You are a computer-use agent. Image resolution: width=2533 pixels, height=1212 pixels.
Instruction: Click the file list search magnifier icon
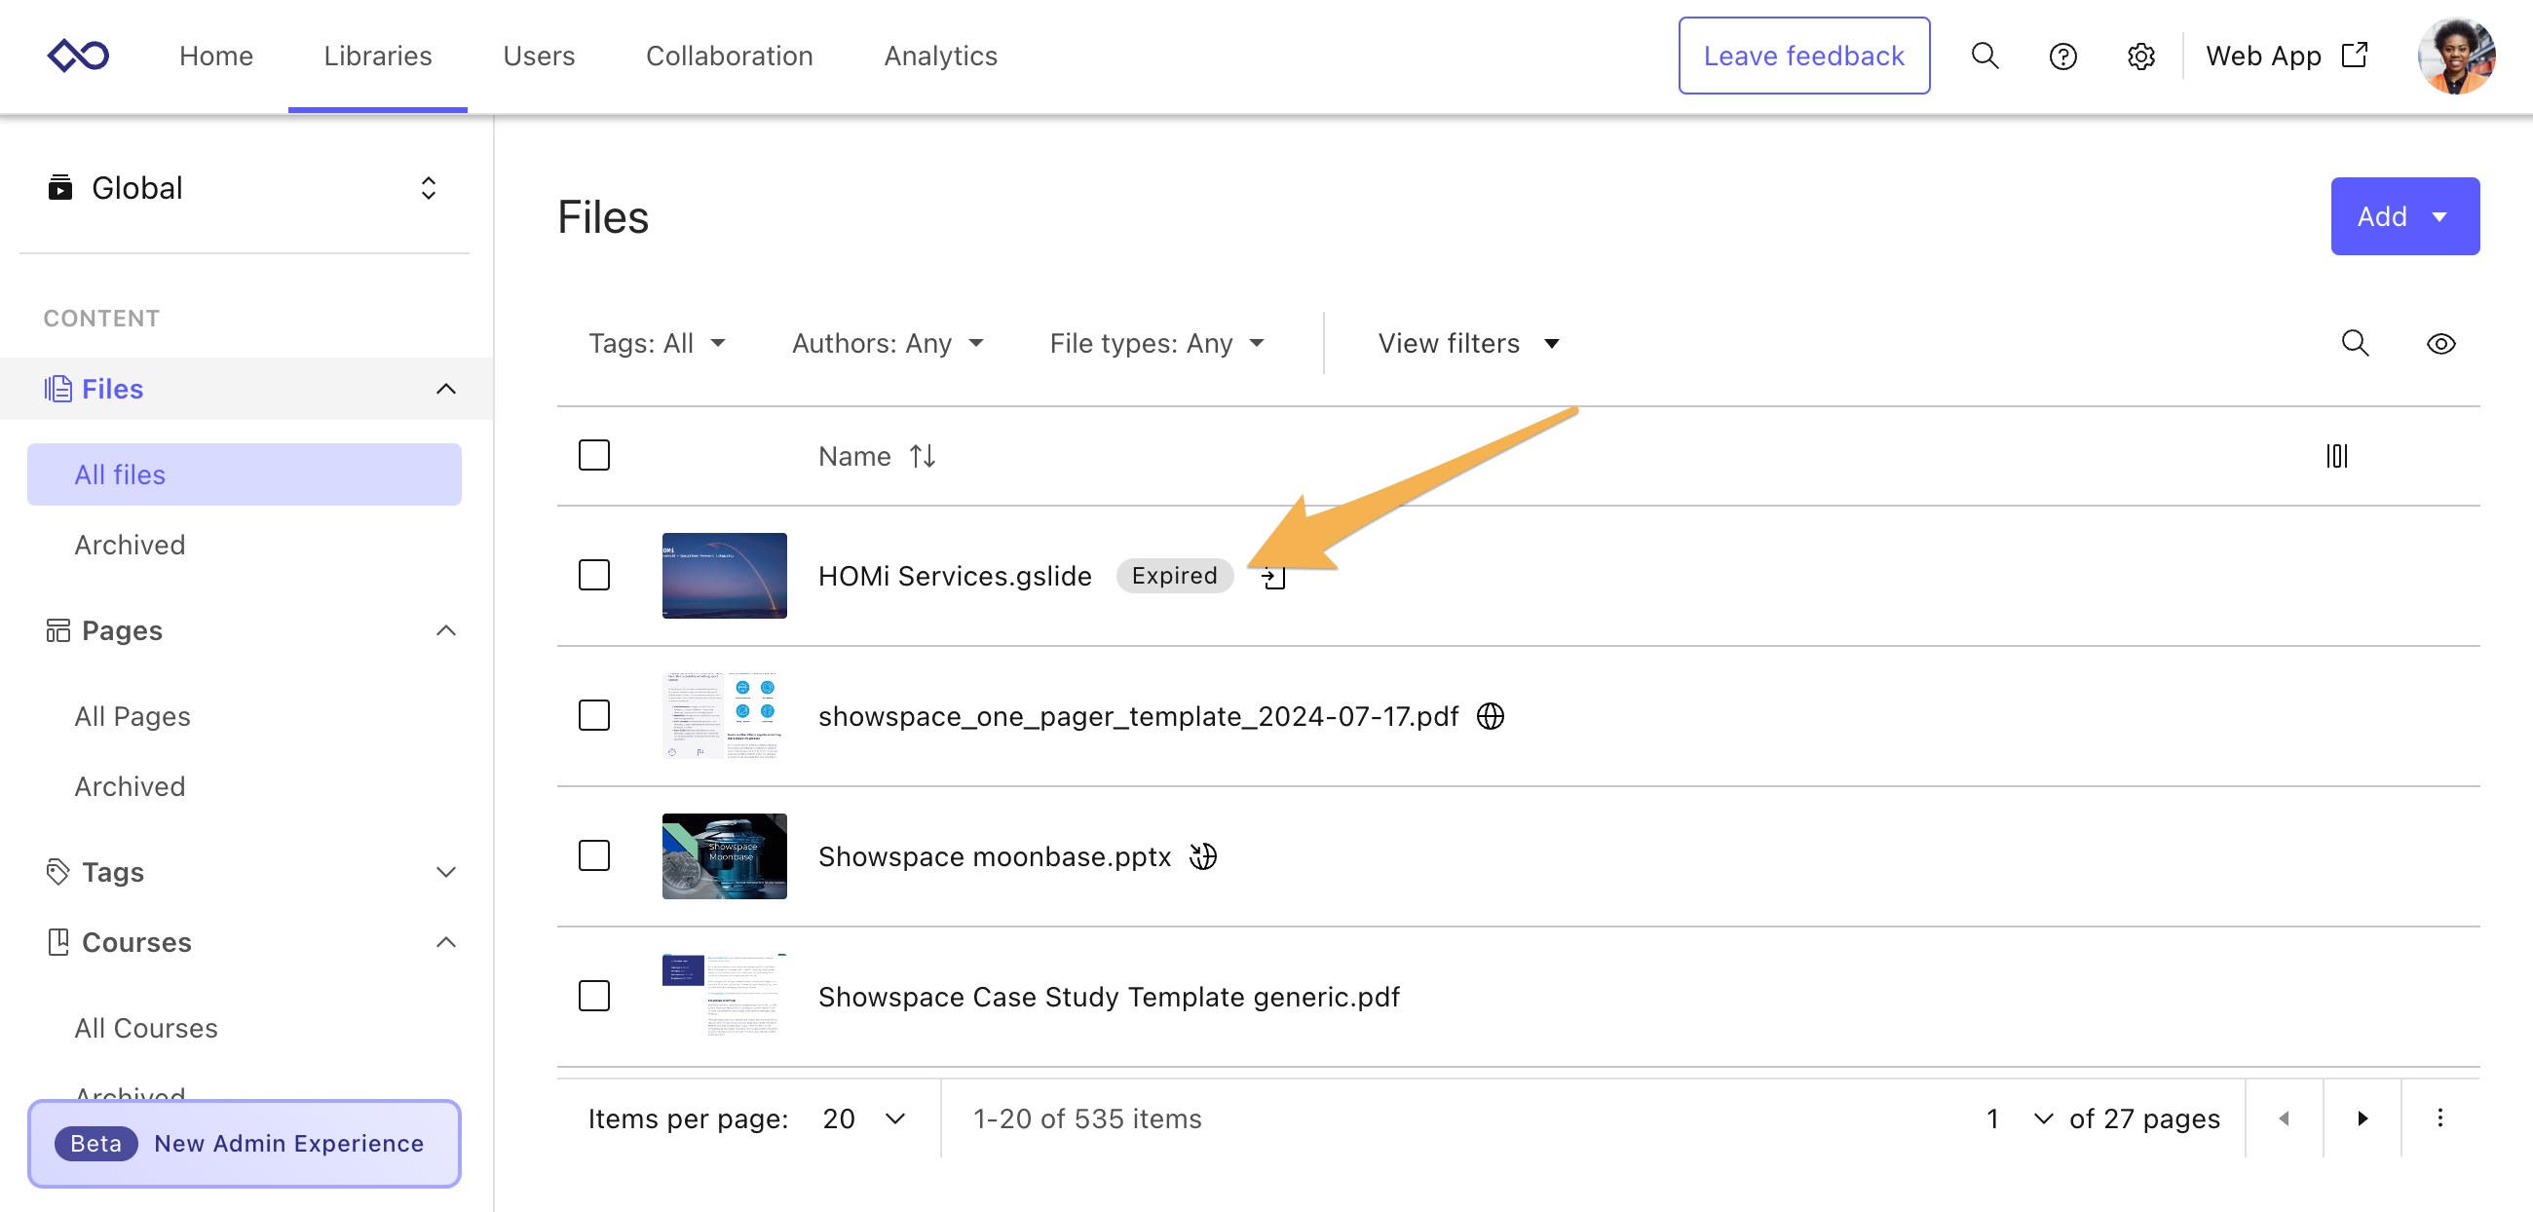[x=2354, y=343]
